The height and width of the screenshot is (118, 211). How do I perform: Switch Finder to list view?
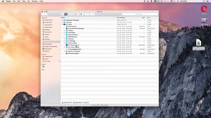66,14
